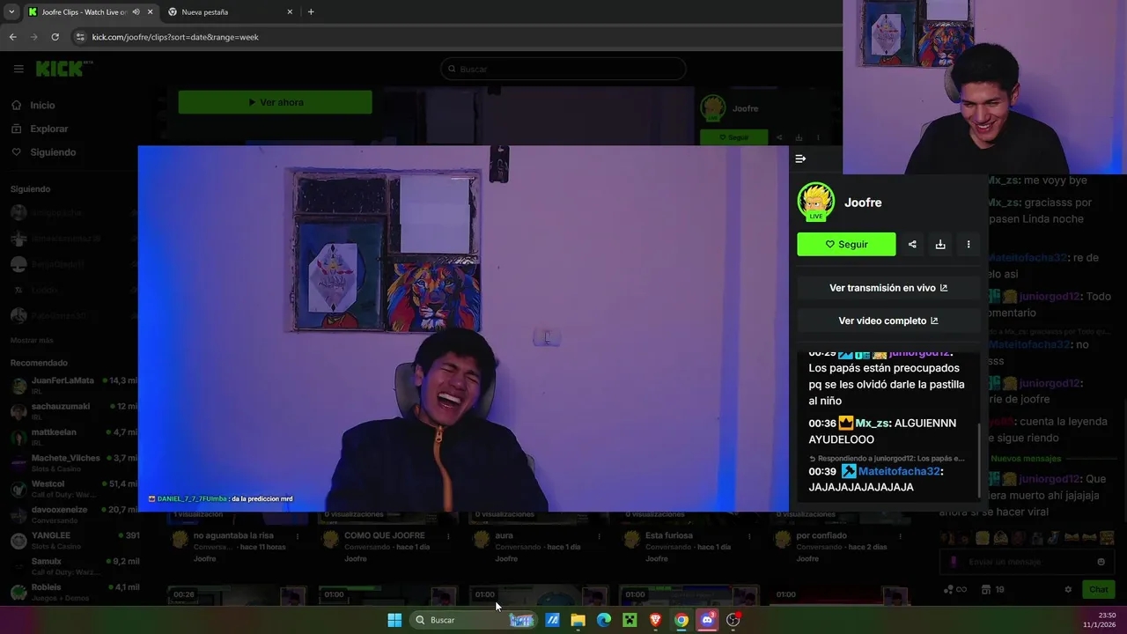Open the tab search dropdown arrow

[x=11, y=12]
